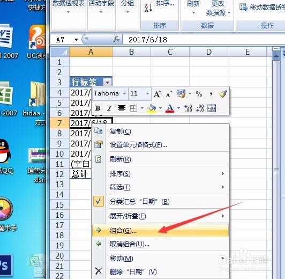The width and height of the screenshot is (285, 279).
Task: Click the format painter brush icon
Action: pyautogui.click(x=223, y=94)
